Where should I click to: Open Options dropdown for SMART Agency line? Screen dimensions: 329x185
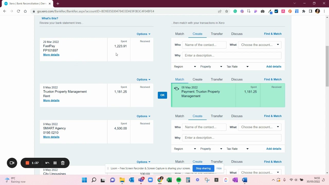[143, 116]
